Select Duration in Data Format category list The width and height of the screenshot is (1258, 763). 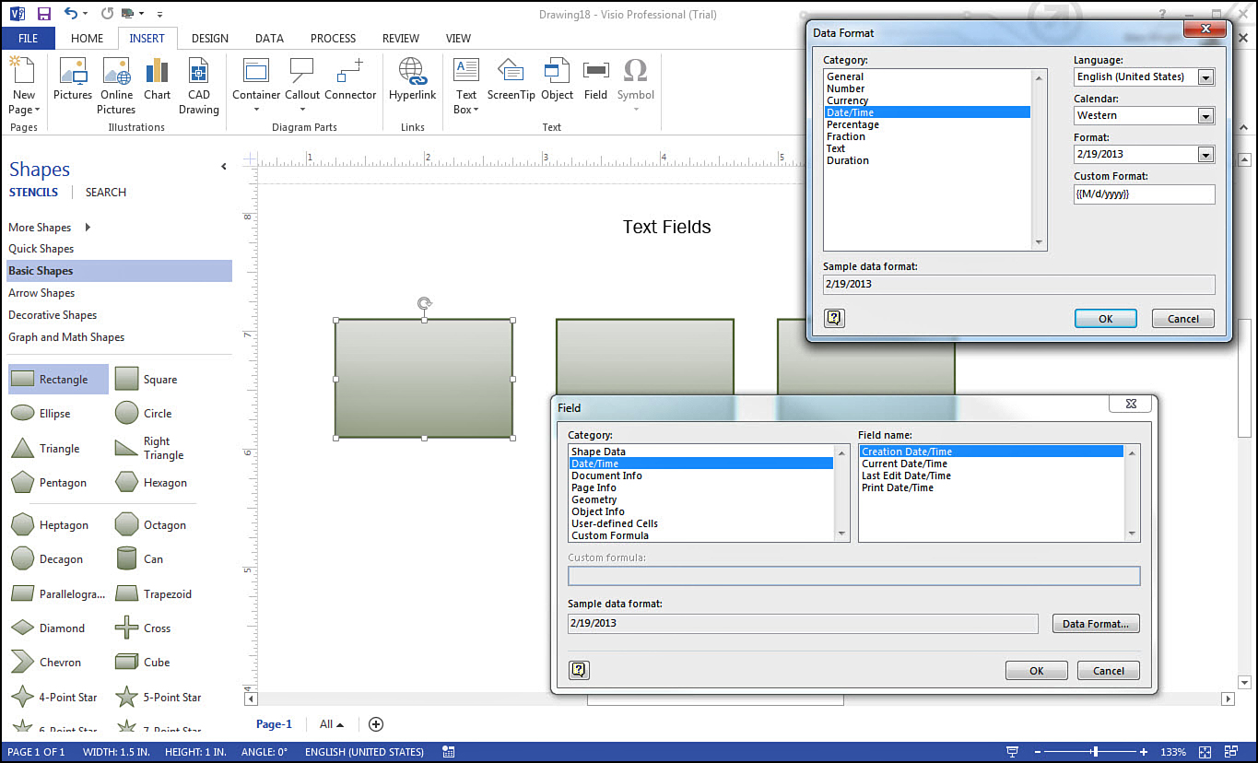point(848,160)
